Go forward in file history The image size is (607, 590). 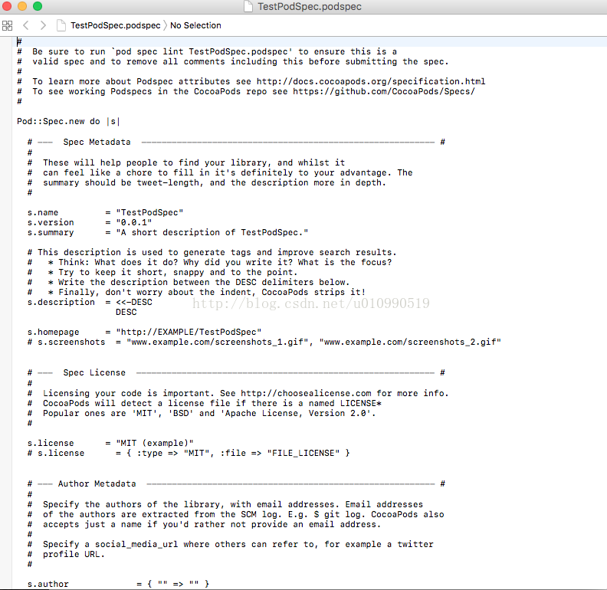(43, 25)
